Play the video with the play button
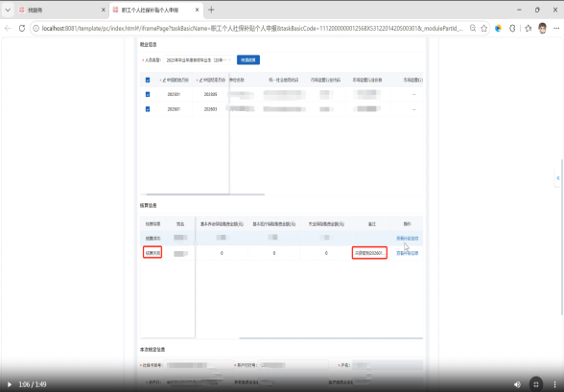 (10, 384)
